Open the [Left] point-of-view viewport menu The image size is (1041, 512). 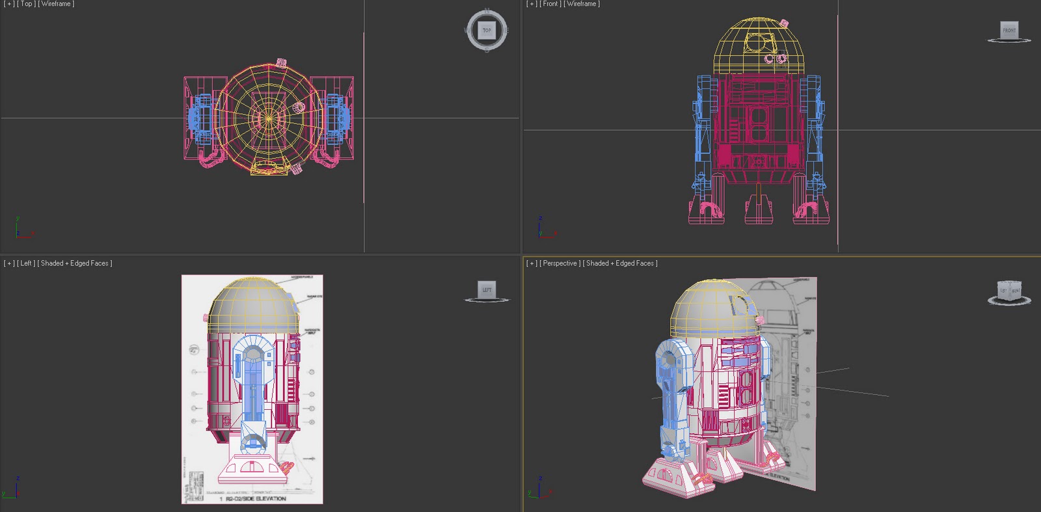[x=26, y=263]
